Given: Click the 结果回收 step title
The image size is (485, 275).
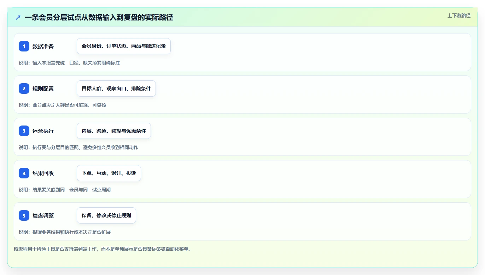Looking at the screenshot, I should (x=43, y=173).
